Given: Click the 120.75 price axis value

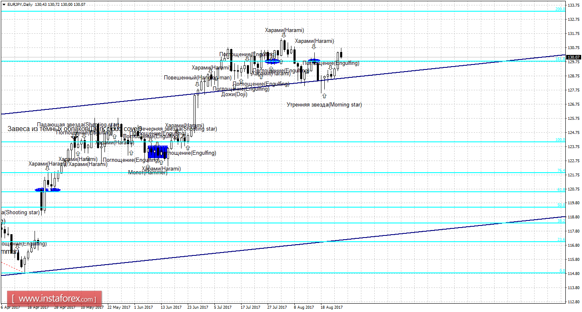Looking at the screenshot, I should click(x=574, y=189).
